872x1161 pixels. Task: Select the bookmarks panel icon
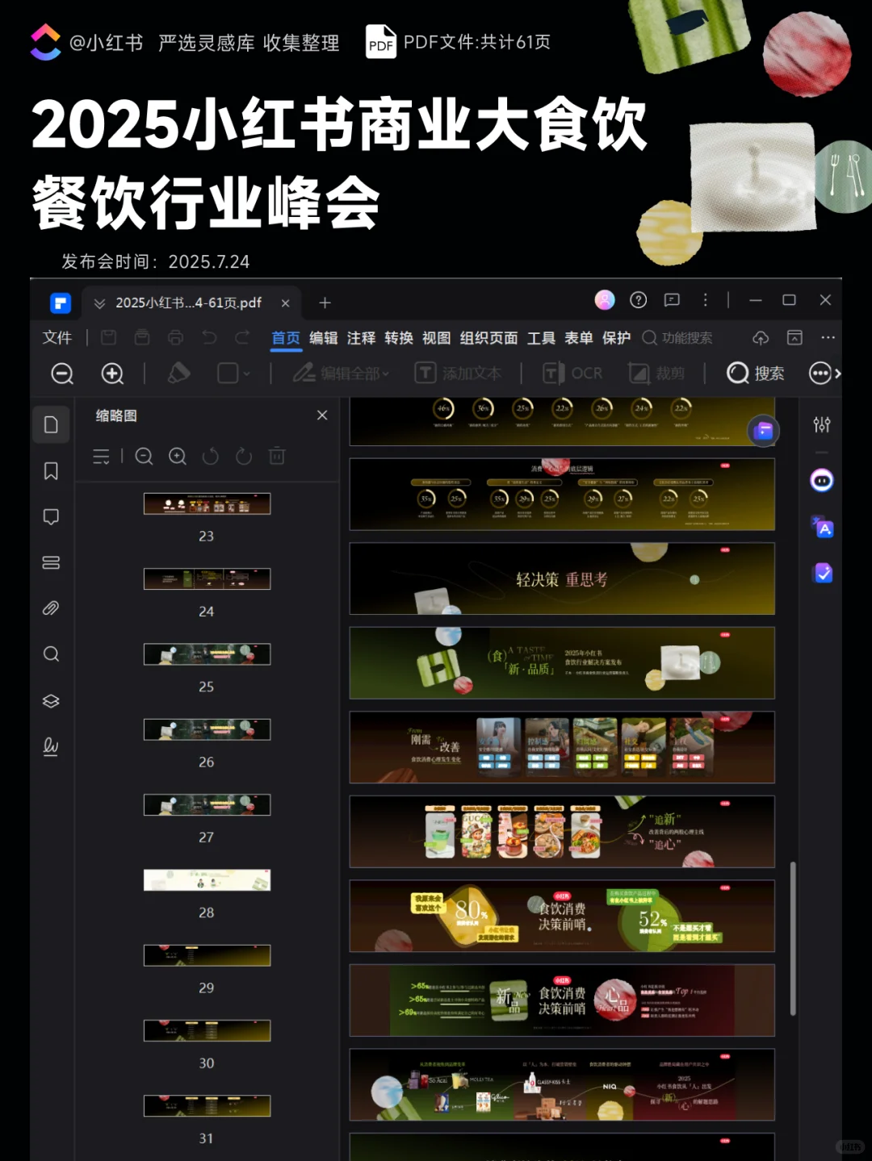coord(51,470)
